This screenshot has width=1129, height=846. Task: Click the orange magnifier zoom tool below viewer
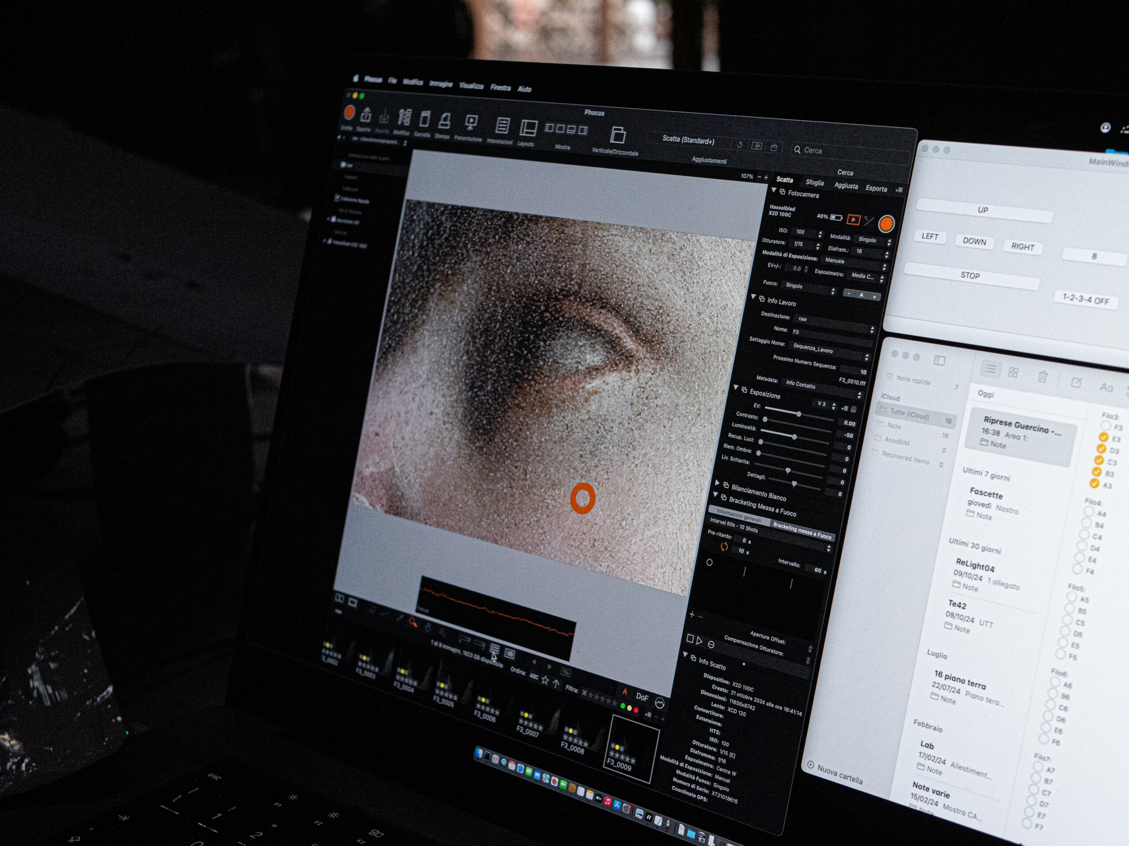tap(413, 623)
